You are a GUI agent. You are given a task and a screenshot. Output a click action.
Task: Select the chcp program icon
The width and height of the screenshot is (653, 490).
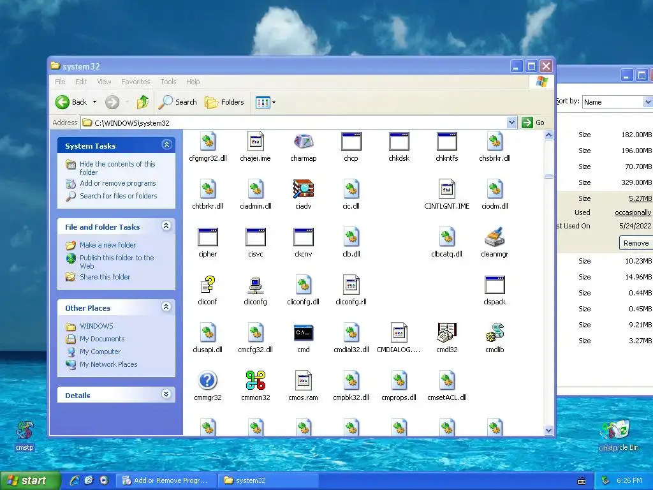coord(351,142)
